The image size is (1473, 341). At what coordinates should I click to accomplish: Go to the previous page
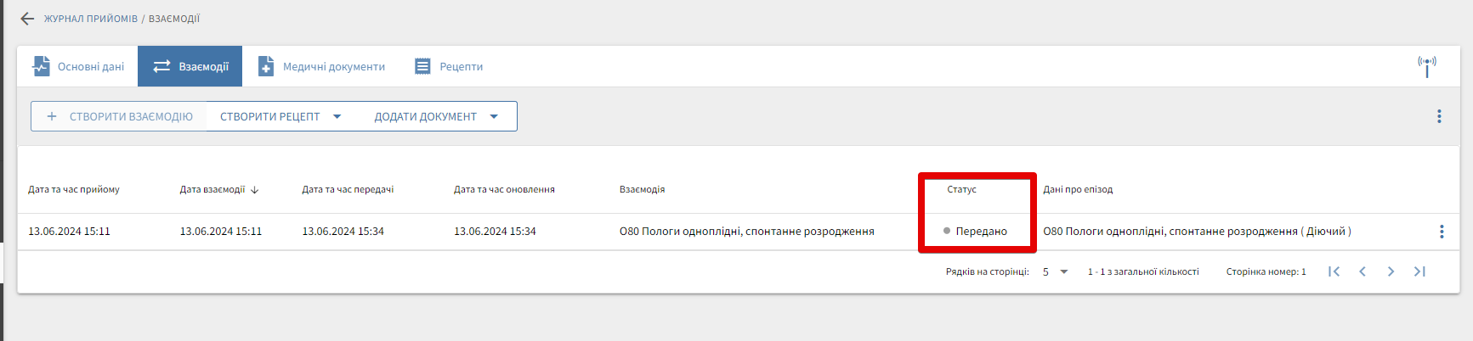1363,271
